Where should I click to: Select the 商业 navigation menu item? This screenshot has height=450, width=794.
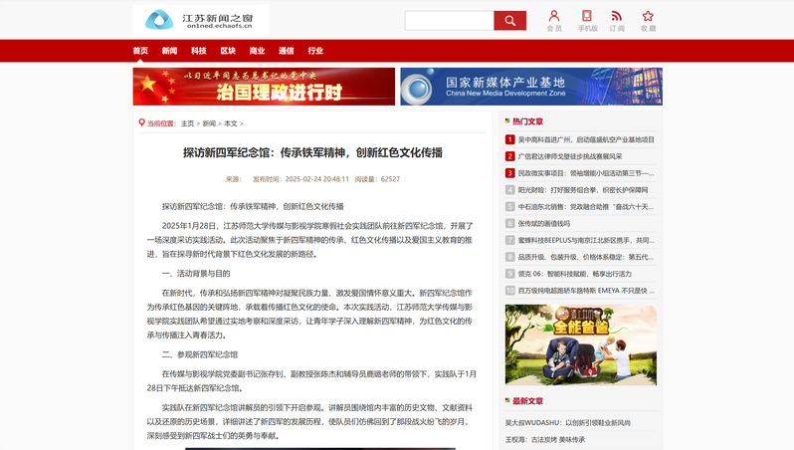click(257, 51)
